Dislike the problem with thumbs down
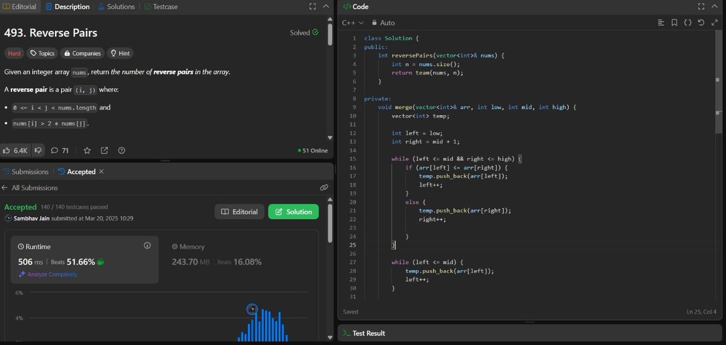 click(x=38, y=150)
